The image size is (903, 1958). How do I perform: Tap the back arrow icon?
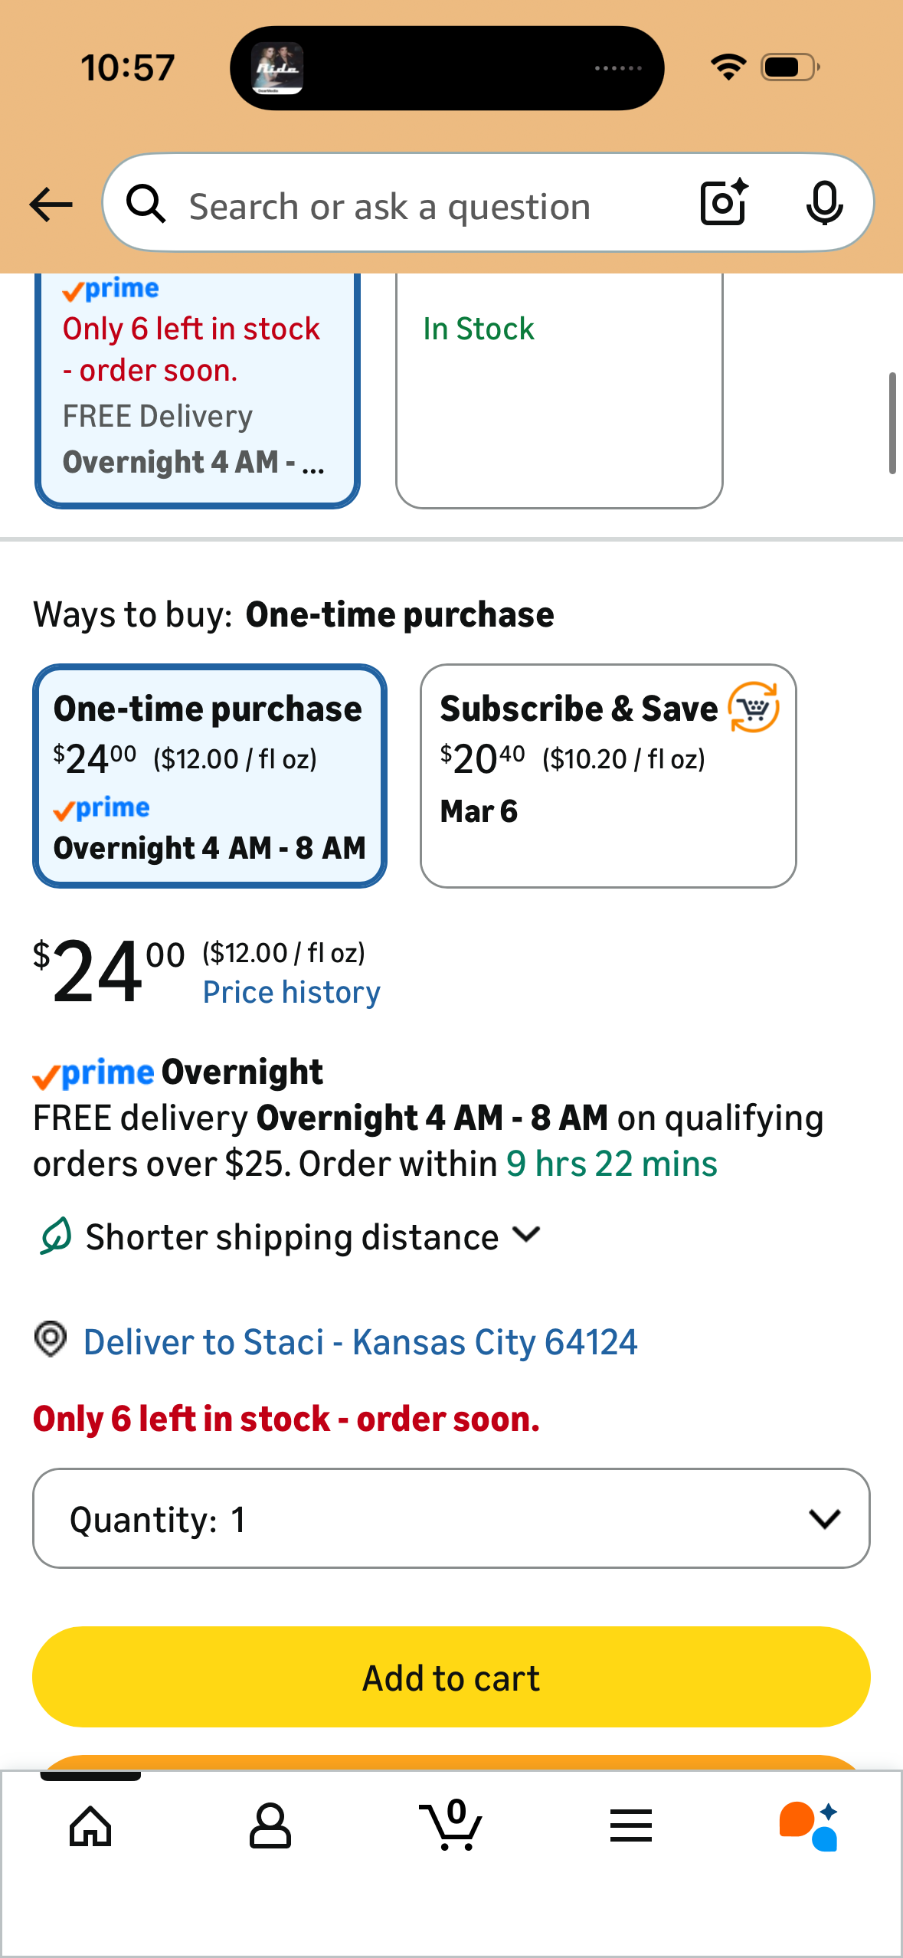pyautogui.click(x=51, y=205)
